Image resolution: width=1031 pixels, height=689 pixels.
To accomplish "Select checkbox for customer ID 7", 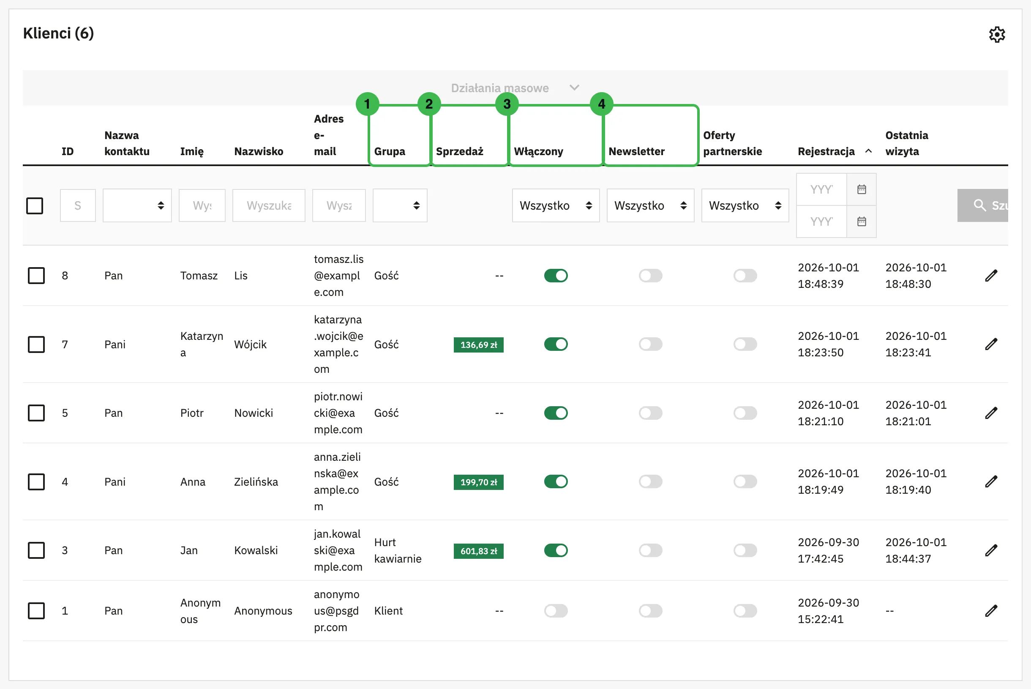I will (36, 344).
